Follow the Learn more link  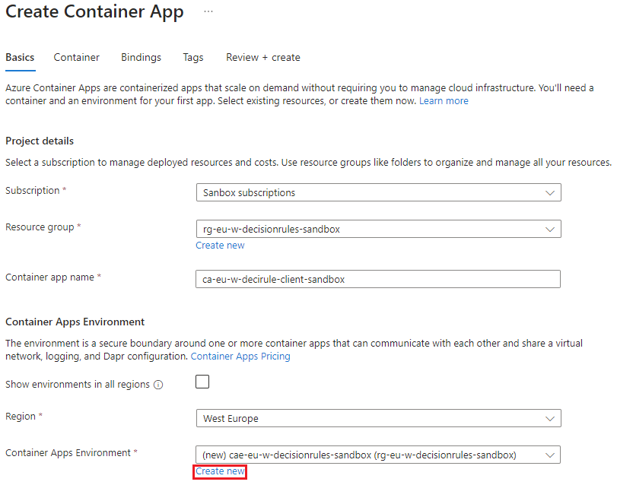tap(444, 101)
